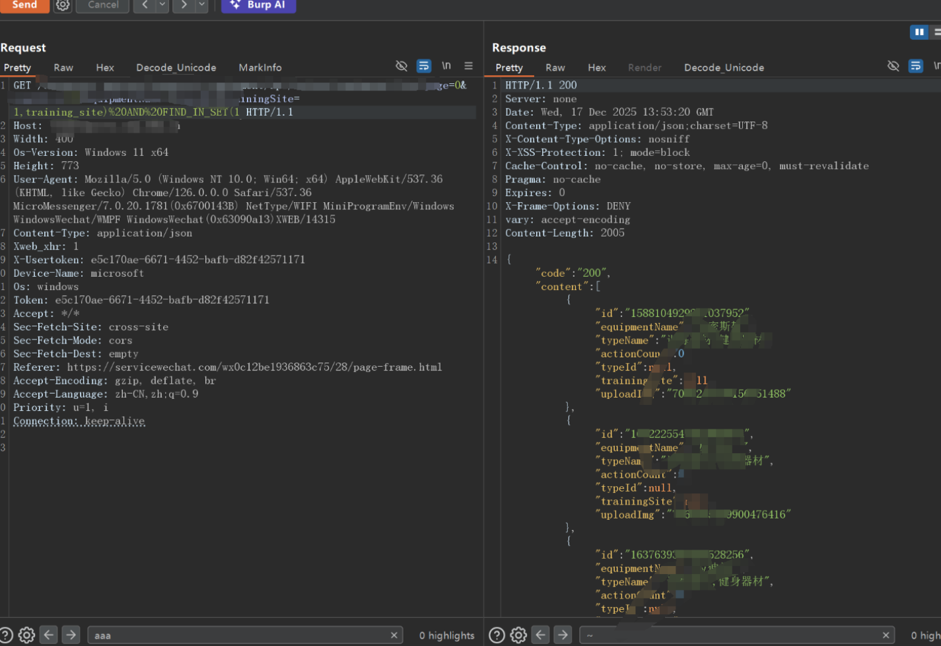Clear the Response search field
Image resolution: width=941 pixels, height=646 pixels.
pos(886,635)
